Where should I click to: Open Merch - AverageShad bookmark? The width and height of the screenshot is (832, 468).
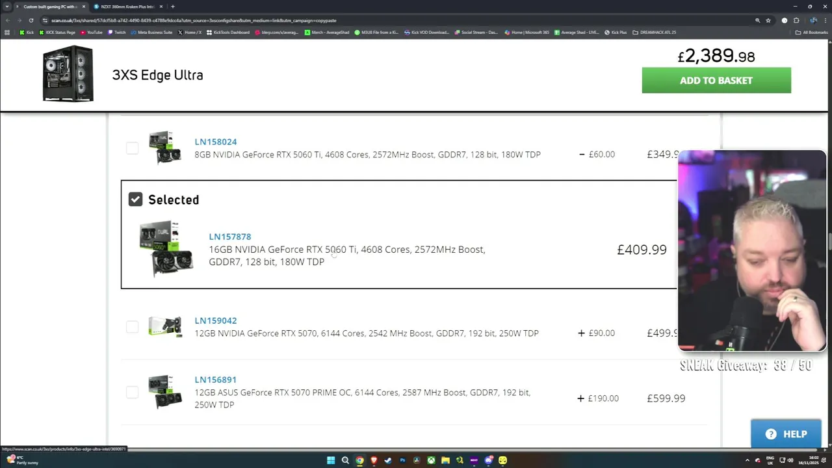point(327,32)
